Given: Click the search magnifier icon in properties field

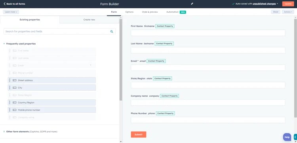Looking at the screenshot, I should [112, 31].
